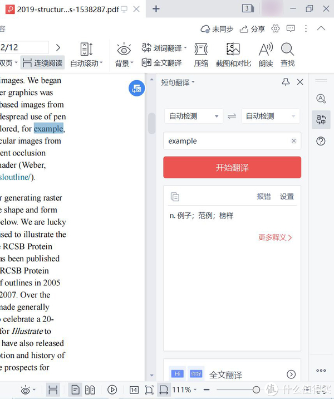
Task: Click 设置 in the translation result box
Action: (287, 197)
